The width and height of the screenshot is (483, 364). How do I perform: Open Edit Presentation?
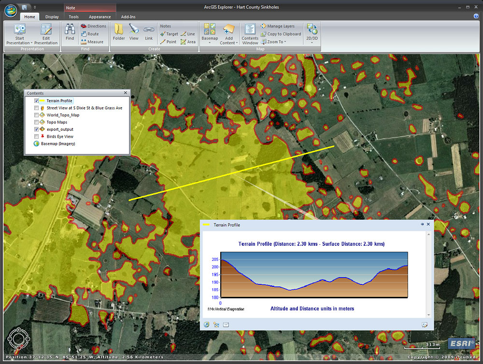pyautogui.click(x=46, y=34)
